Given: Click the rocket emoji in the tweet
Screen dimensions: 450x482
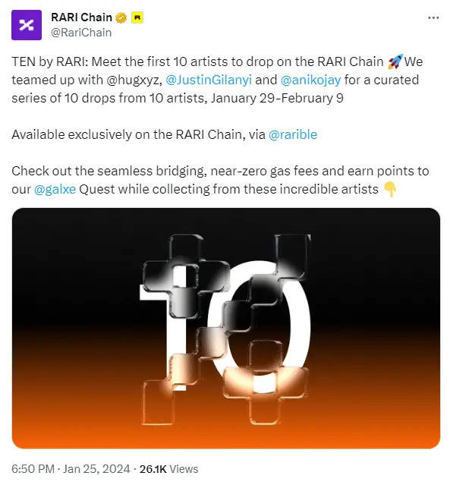Looking at the screenshot, I should (x=395, y=61).
